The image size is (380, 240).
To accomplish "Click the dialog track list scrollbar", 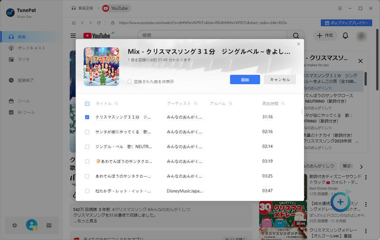I will click(302, 112).
